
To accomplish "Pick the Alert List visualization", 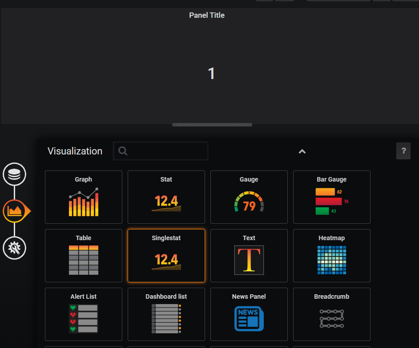I will (84, 314).
